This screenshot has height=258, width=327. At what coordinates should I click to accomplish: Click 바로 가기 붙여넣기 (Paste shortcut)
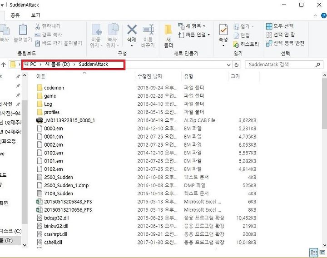tap(58, 43)
